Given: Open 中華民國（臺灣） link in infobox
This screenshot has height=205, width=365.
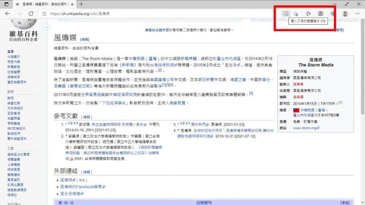Looking at the screenshot, I should pos(314,110).
